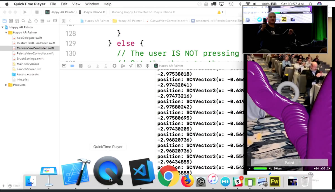Collapse the yellow Happy AR Painter folder
The width and height of the screenshot is (335, 192).
click(x=6, y=33)
